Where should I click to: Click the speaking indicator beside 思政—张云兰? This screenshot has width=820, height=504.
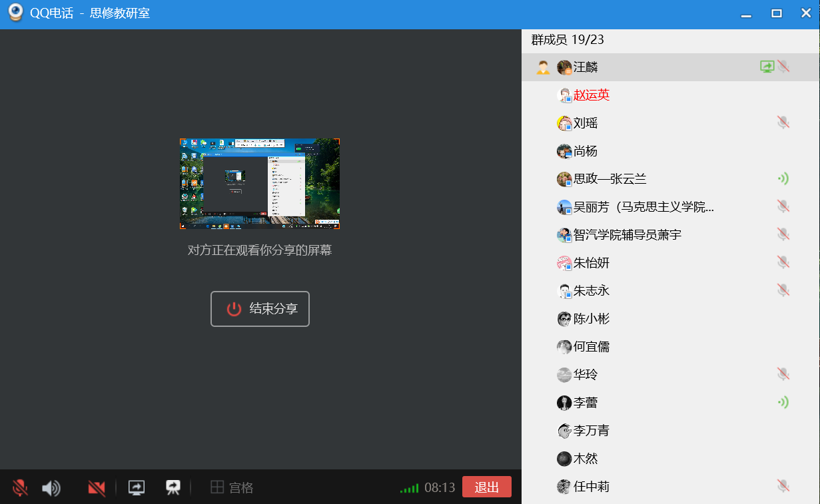(x=783, y=178)
